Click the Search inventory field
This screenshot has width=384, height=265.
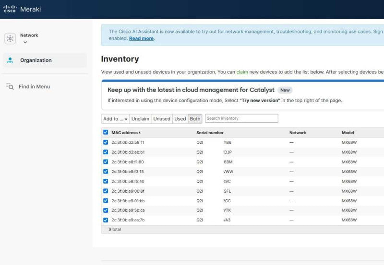(x=241, y=118)
